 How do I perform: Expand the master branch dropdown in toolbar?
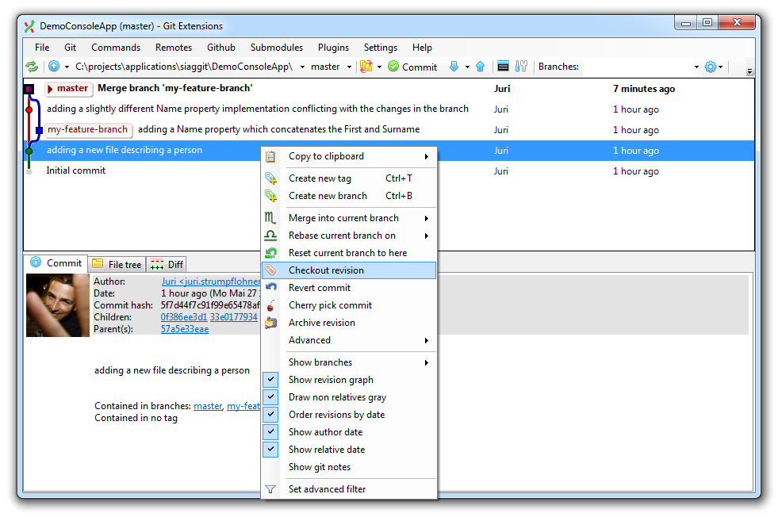[350, 67]
